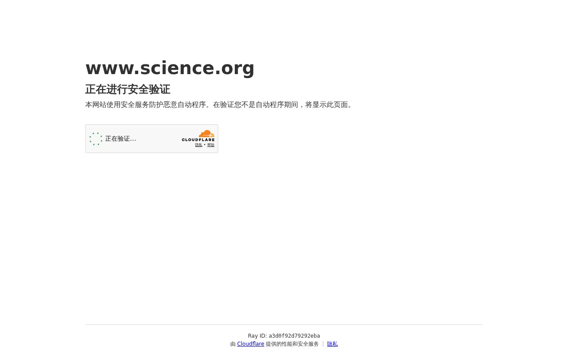Click the Cloudflare logo in the widget
This screenshot has width=568, height=355.
tap(198, 136)
